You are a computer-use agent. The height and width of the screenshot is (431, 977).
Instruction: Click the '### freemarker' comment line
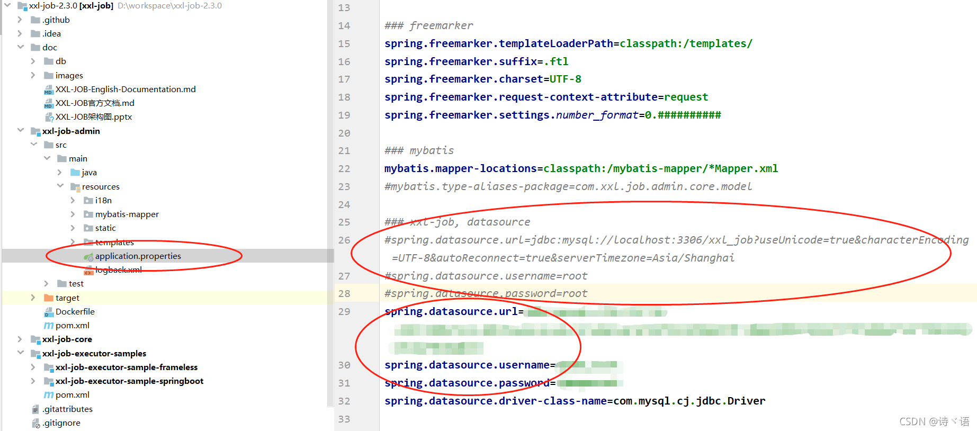pos(428,25)
